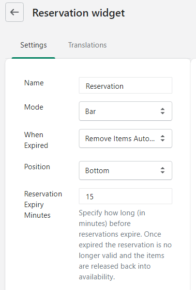Click the Reservation widget page heading

coord(78,13)
